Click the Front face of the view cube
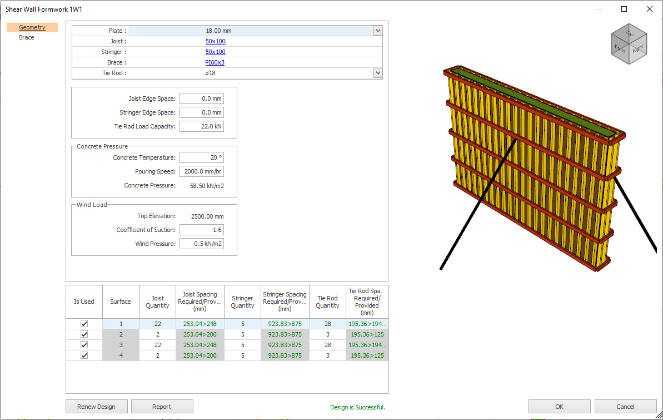This screenshot has height=420, width=663. [x=620, y=48]
